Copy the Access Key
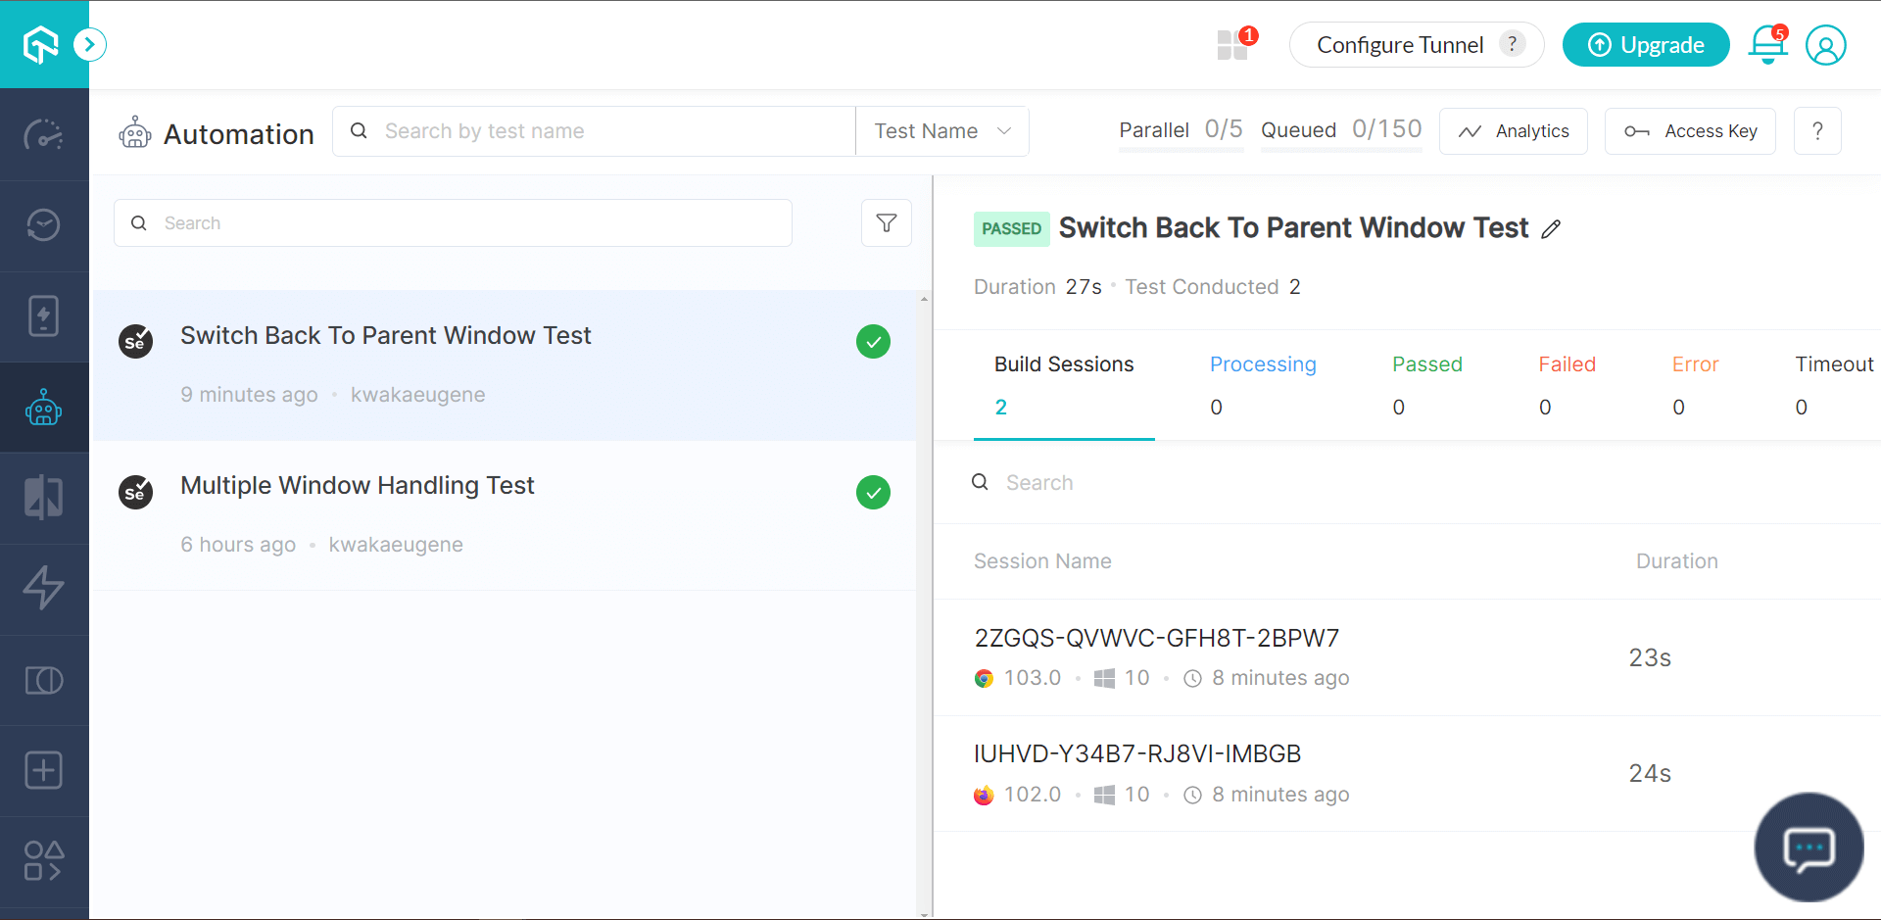Image resolution: width=1881 pixels, height=920 pixels. point(1689,130)
